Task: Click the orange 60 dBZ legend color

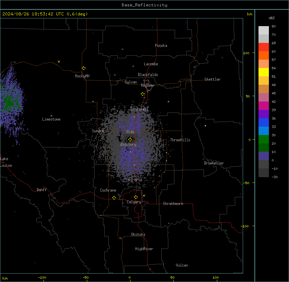Action: [x=264, y=55]
